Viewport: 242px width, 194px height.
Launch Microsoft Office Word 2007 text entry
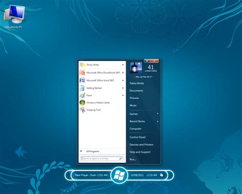coord(100,80)
